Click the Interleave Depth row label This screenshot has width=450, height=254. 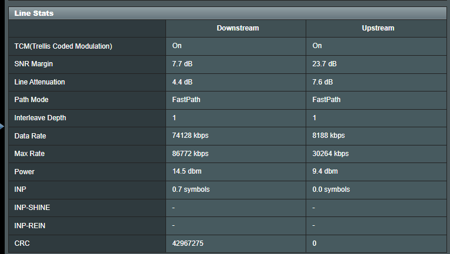pos(40,118)
